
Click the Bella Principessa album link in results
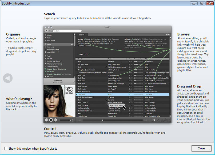tap(154, 45)
